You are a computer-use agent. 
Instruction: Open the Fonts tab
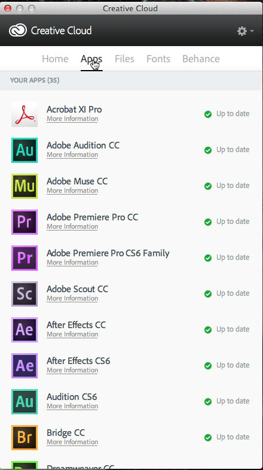point(158,59)
